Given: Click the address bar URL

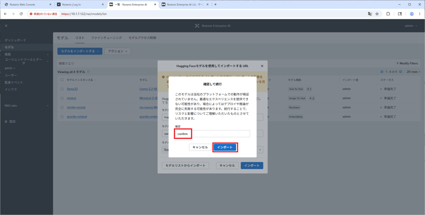Looking at the screenshot, I should click(84, 14).
